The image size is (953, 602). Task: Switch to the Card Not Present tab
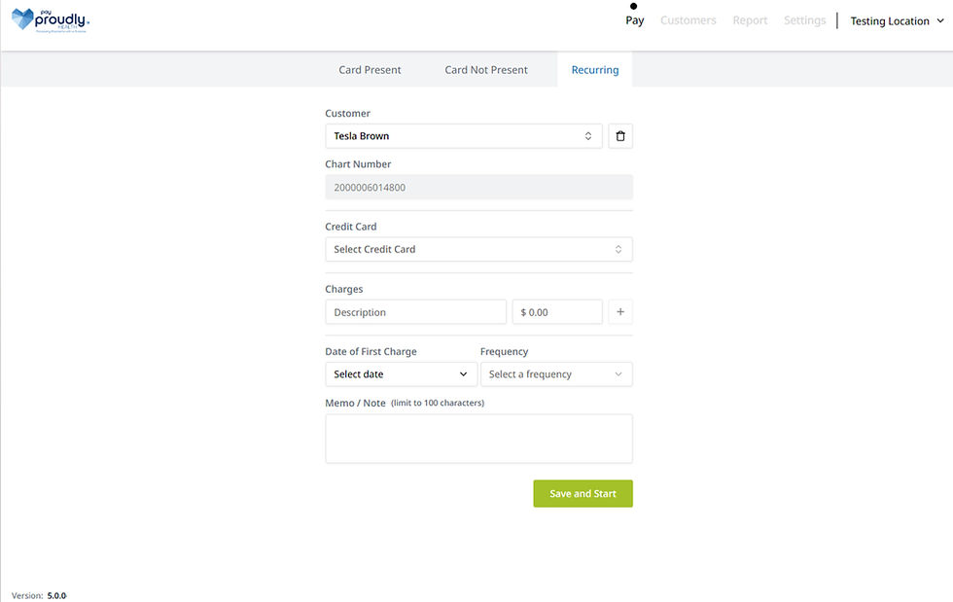[x=486, y=70]
